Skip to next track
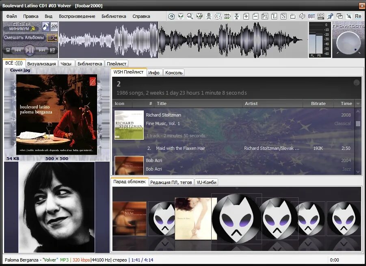Image resolution: width=366 pixels, height=266 pixels. pos(42,50)
